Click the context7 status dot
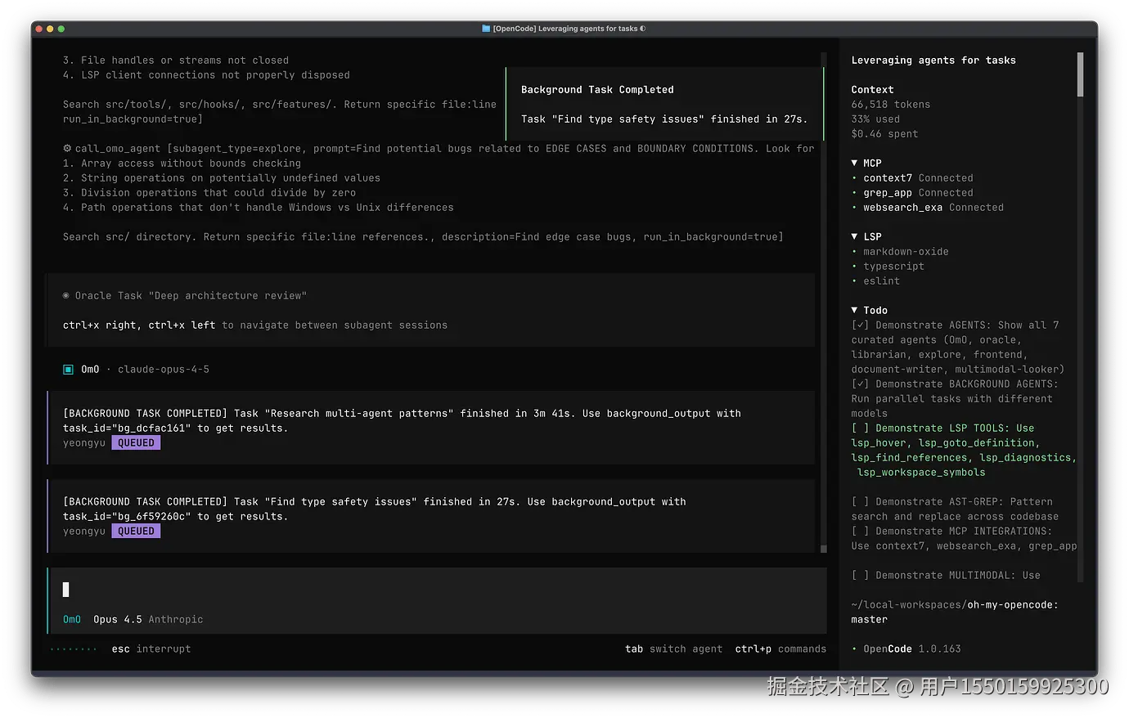Image resolution: width=1129 pixels, height=718 pixels. pos(855,178)
